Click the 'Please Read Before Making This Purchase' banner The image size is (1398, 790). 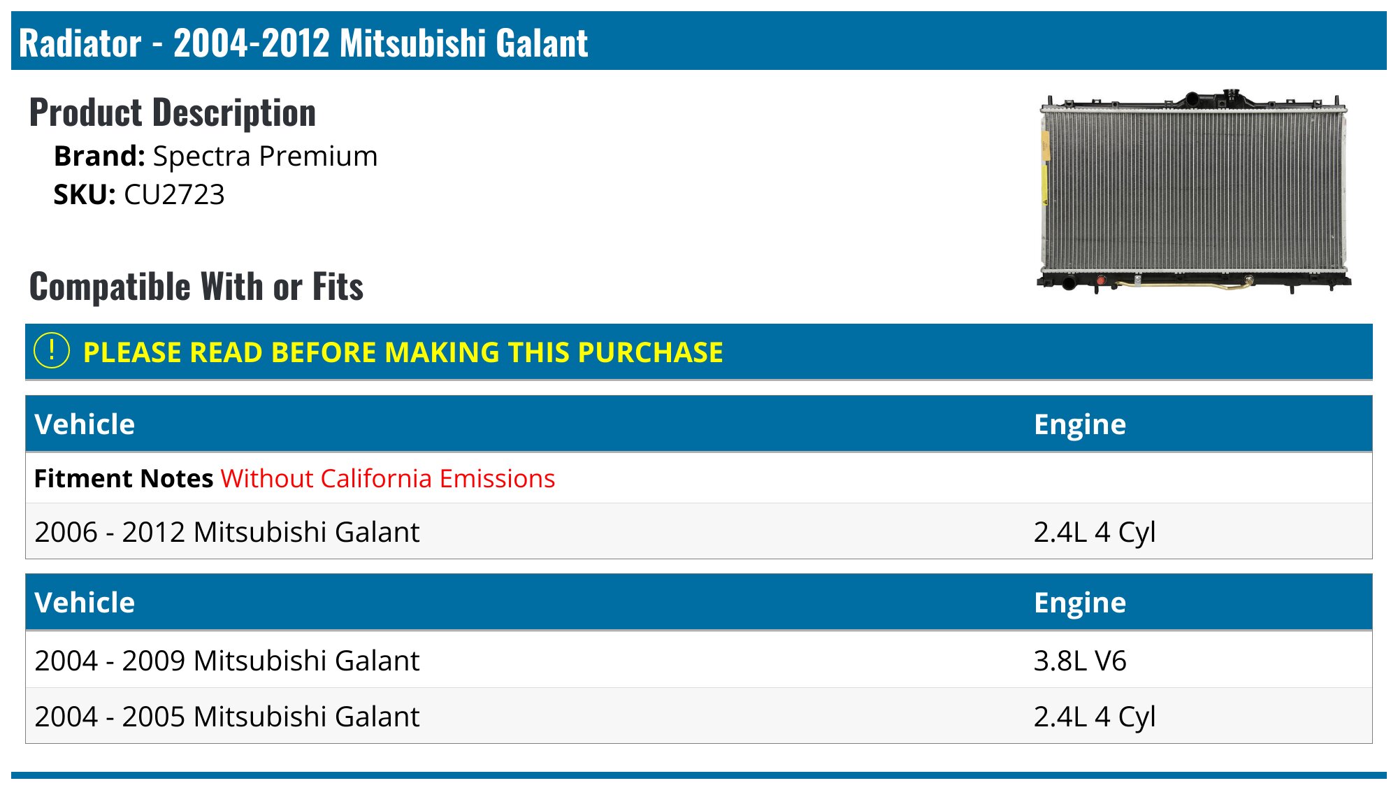[699, 352]
